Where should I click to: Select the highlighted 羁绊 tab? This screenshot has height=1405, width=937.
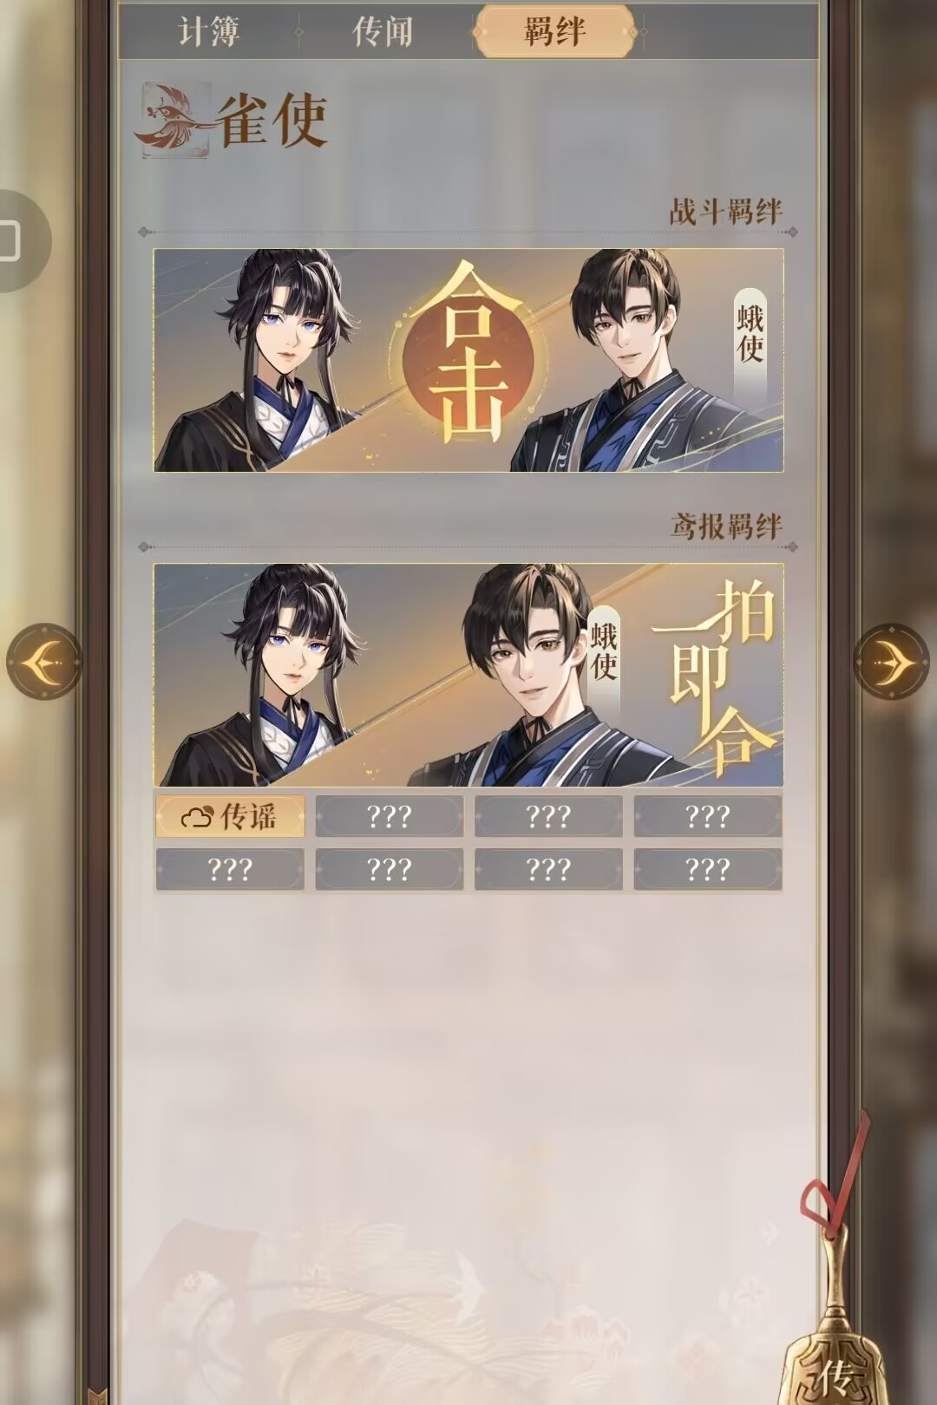pos(555,31)
